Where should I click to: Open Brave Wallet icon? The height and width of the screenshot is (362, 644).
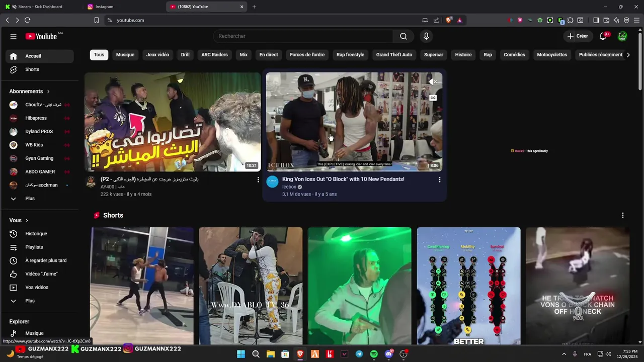tap(606, 20)
